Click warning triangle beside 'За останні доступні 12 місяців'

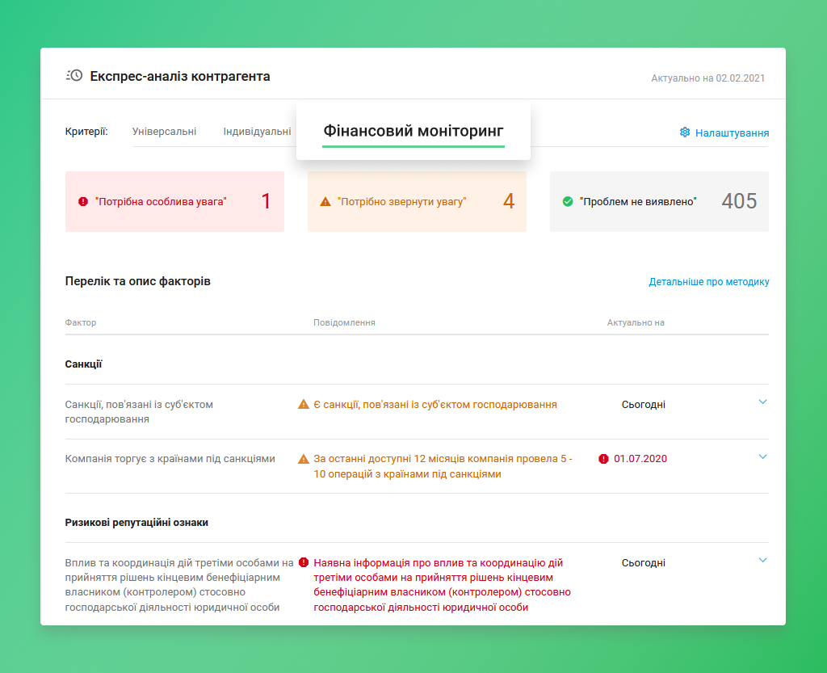304,459
